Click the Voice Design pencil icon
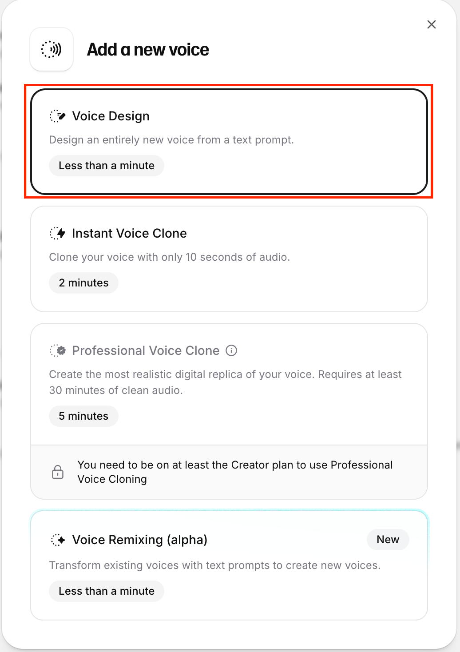 [x=57, y=116]
